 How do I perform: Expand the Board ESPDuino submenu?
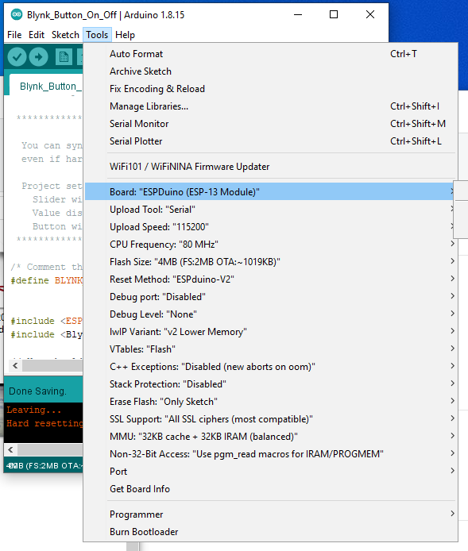pos(271,192)
